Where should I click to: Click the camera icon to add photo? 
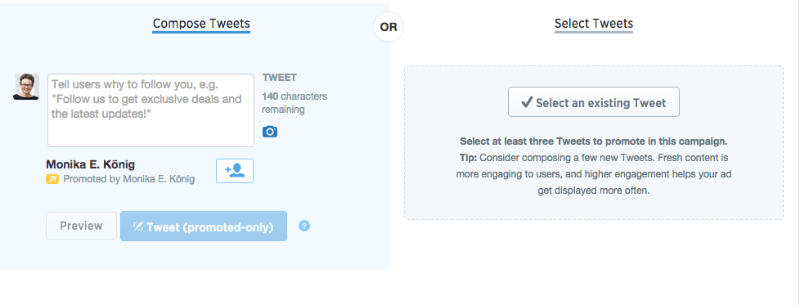pos(270,132)
